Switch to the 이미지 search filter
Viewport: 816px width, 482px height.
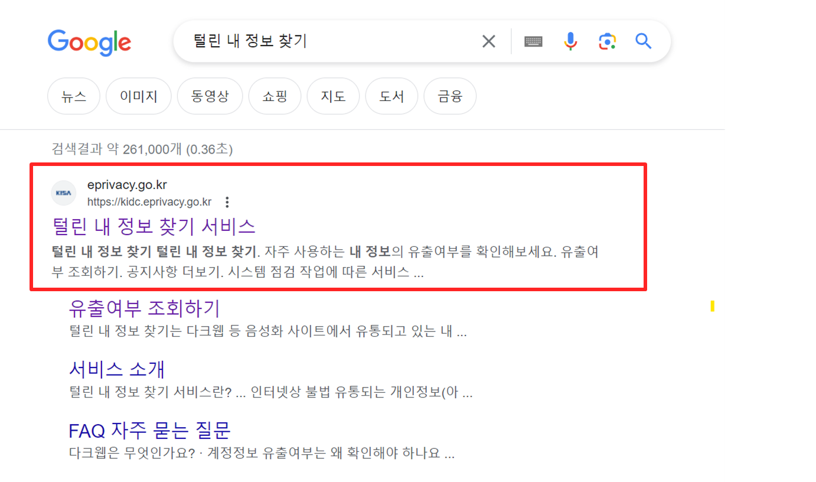pyautogui.click(x=138, y=96)
